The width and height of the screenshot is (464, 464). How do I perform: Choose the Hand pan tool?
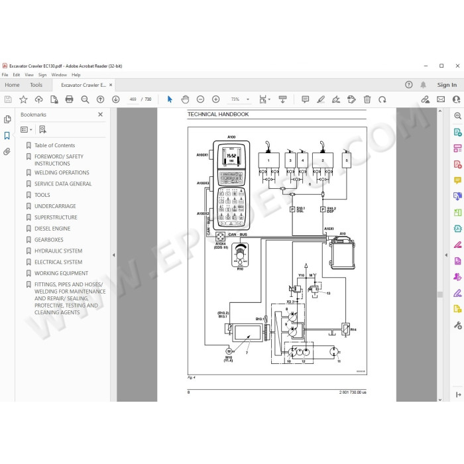pyautogui.click(x=185, y=99)
